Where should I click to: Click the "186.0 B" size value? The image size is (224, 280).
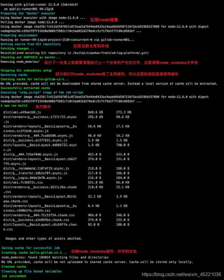coord(123,173)
